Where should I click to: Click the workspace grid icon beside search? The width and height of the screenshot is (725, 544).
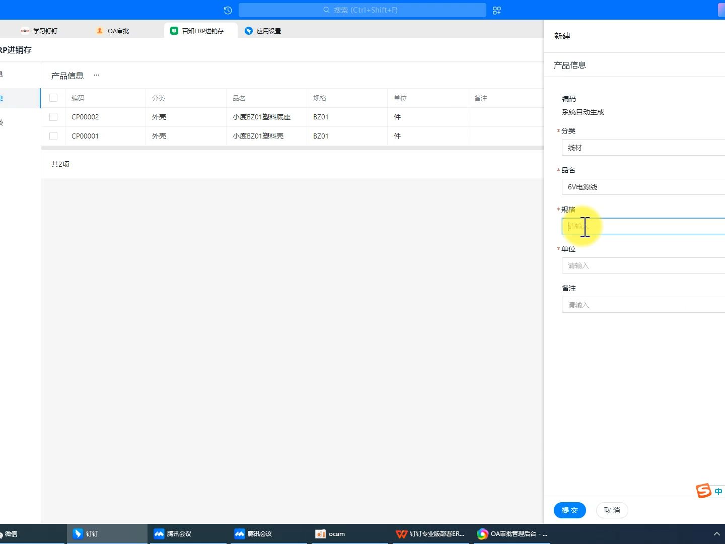click(496, 10)
